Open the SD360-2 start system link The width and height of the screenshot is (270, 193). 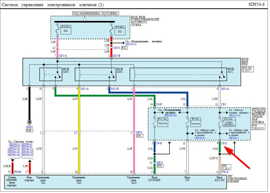[14, 144]
